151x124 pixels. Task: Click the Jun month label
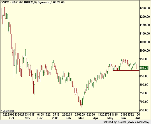[123, 118]
